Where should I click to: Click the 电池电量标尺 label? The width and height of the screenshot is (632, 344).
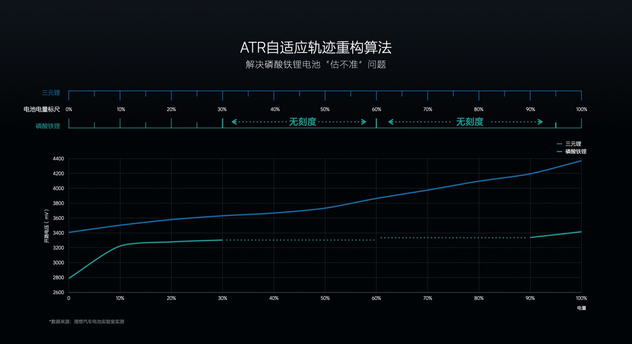(42, 109)
